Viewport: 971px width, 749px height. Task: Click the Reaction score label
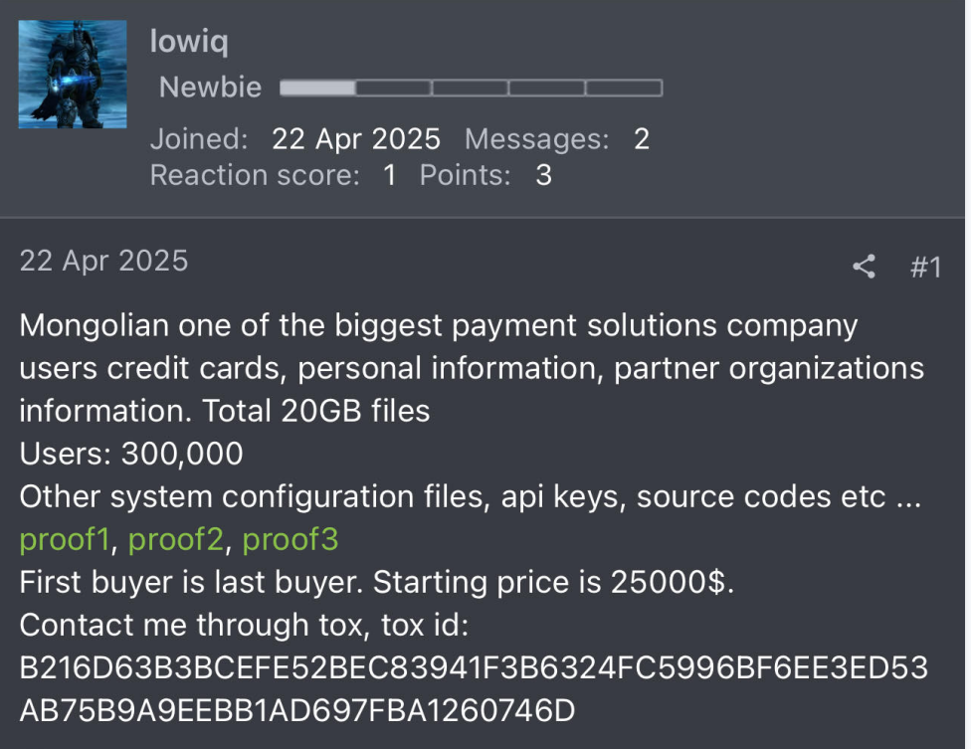[x=255, y=175]
